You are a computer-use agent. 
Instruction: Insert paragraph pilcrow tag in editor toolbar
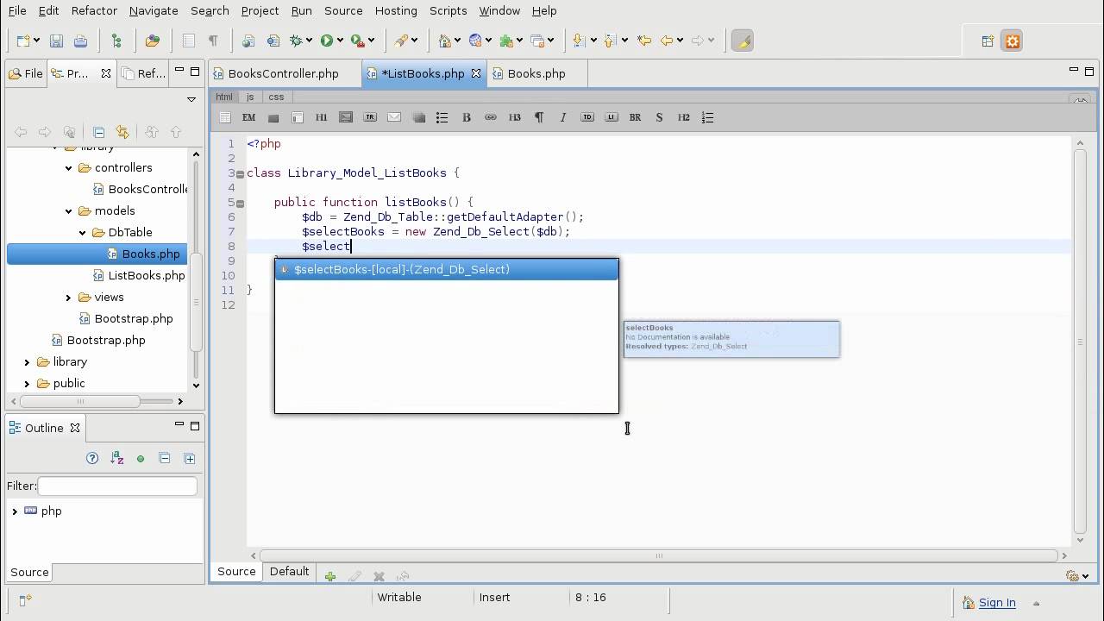click(x=539, y=117)
